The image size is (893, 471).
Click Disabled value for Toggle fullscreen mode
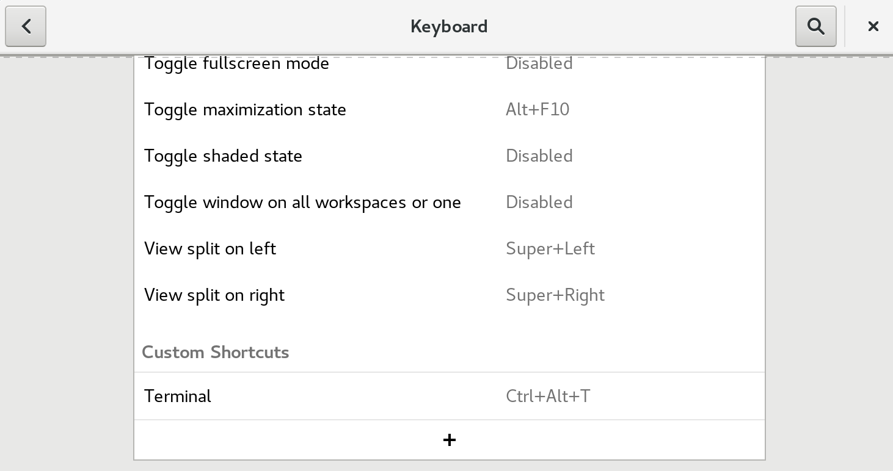[539, 63]
